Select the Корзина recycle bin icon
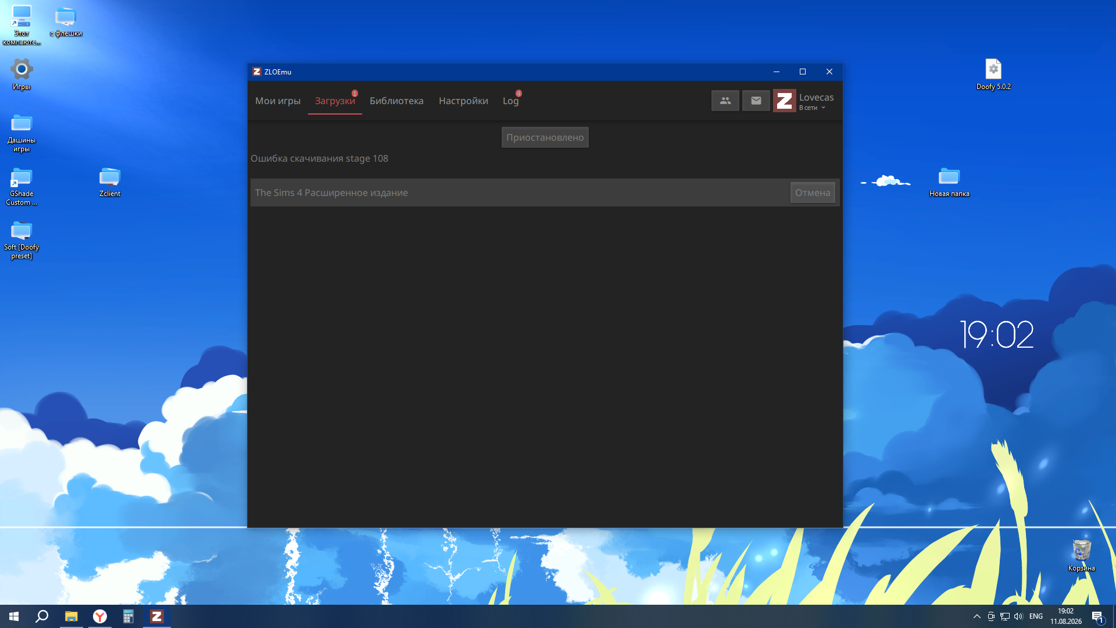 click(x=1082, y=555)
